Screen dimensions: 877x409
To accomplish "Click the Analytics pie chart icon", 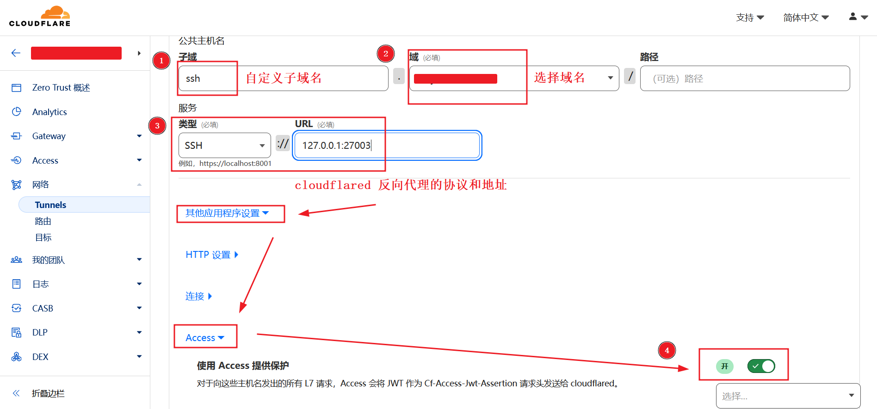I will click(17, 112).
